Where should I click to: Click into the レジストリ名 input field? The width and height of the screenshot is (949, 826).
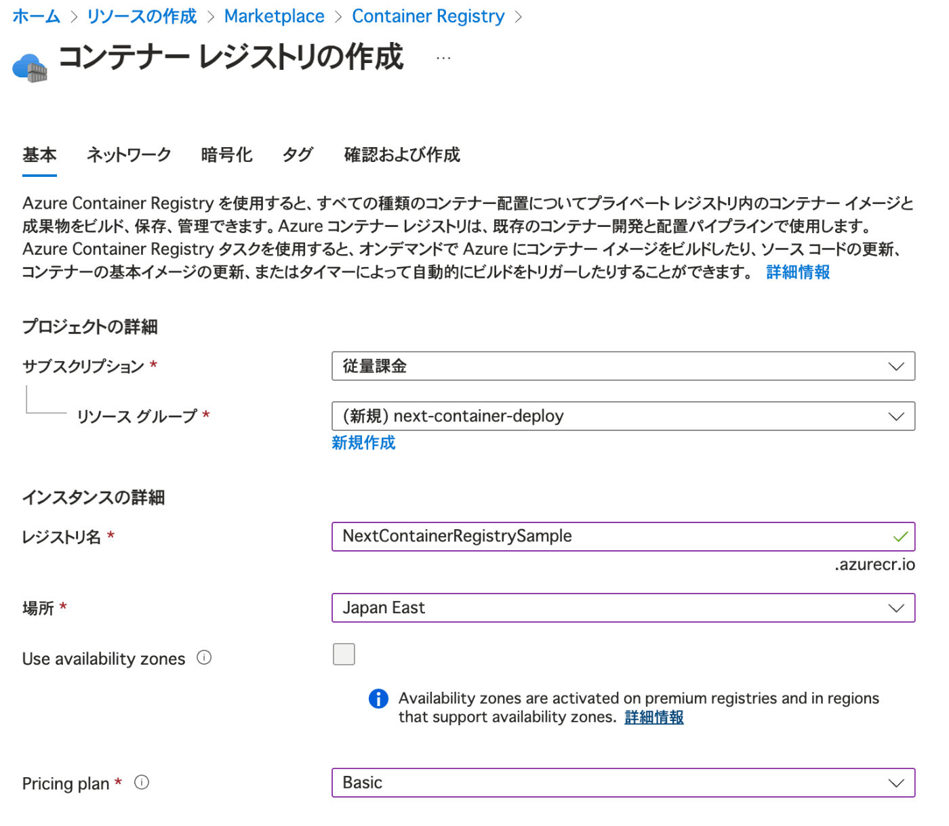click(x=623, y=537)
